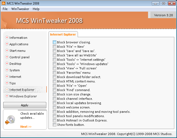This screenshot has height=138, width=177.
Task: Select the System category
Action: [15, 70]
